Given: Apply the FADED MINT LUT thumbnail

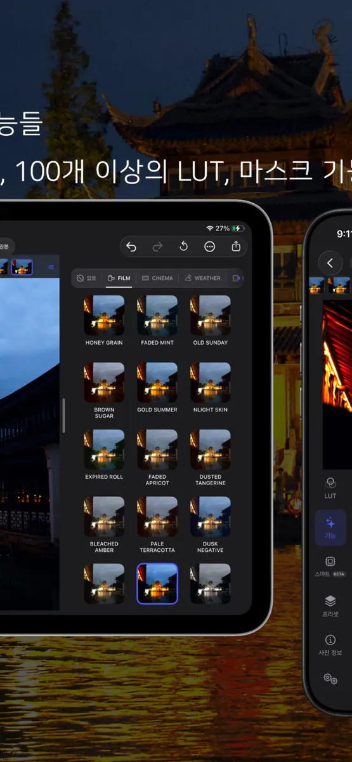Looking at the screenshot, I should coord(157,316).
